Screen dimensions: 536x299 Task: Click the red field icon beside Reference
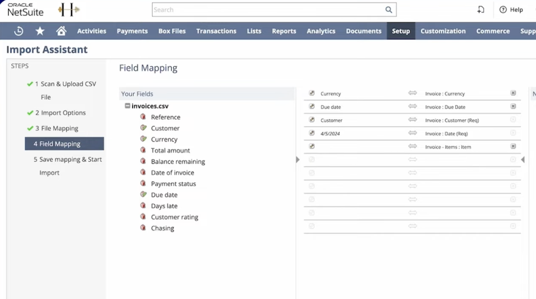coord(143,116)
